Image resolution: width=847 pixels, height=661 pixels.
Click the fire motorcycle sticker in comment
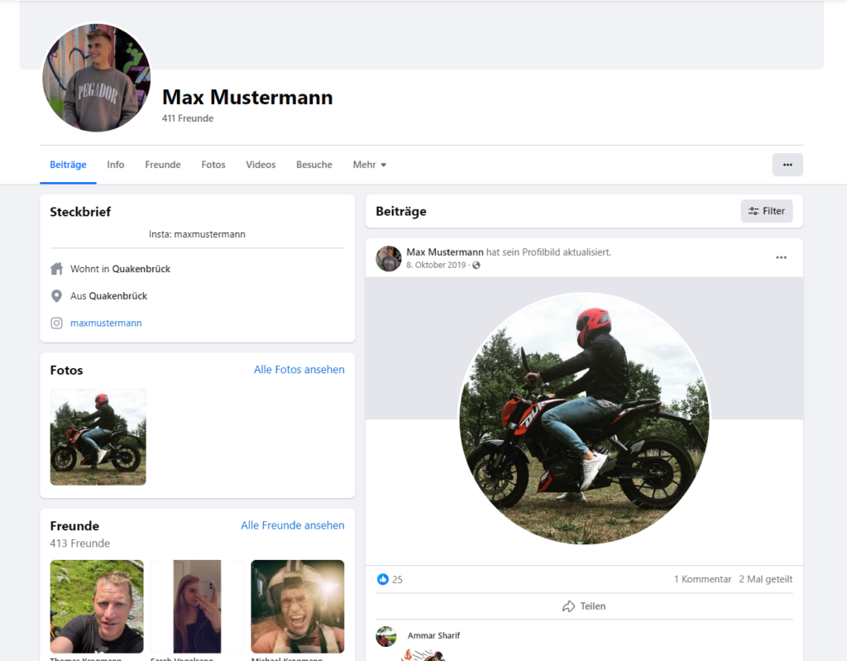pyautogui.click(x=424, y=655)
